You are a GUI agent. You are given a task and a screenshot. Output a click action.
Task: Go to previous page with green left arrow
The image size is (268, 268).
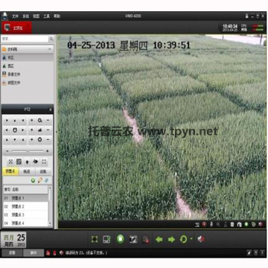point(159,240)
